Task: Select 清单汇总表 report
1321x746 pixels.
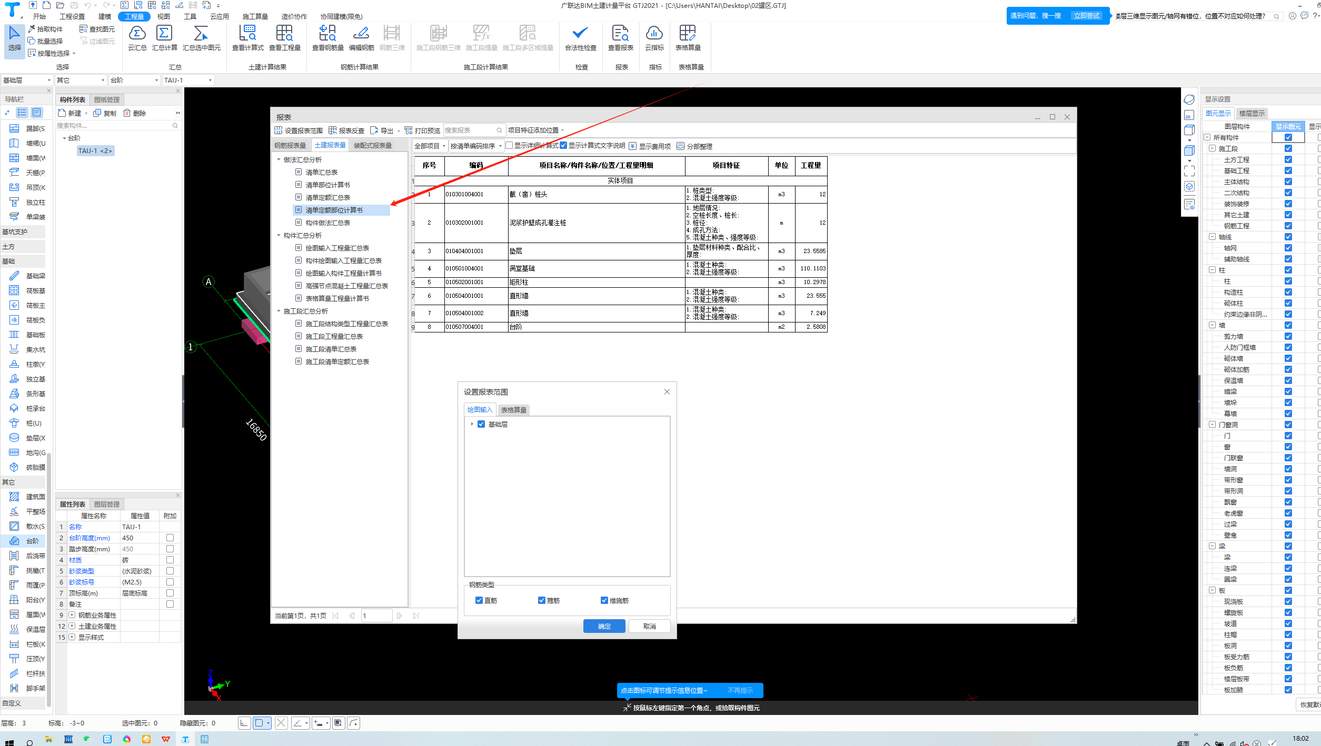Action: point(321,172)
